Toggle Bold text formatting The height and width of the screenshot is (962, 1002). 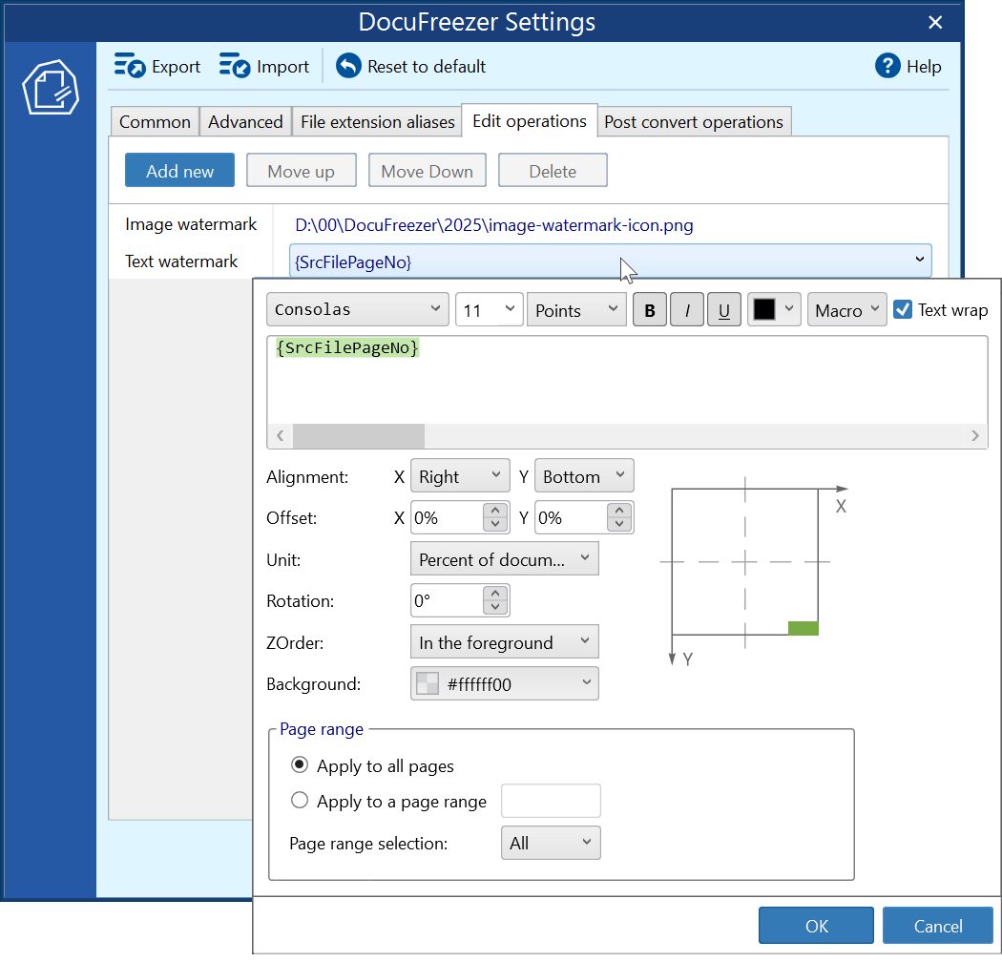pyautogui.click(x=650, y=310)
